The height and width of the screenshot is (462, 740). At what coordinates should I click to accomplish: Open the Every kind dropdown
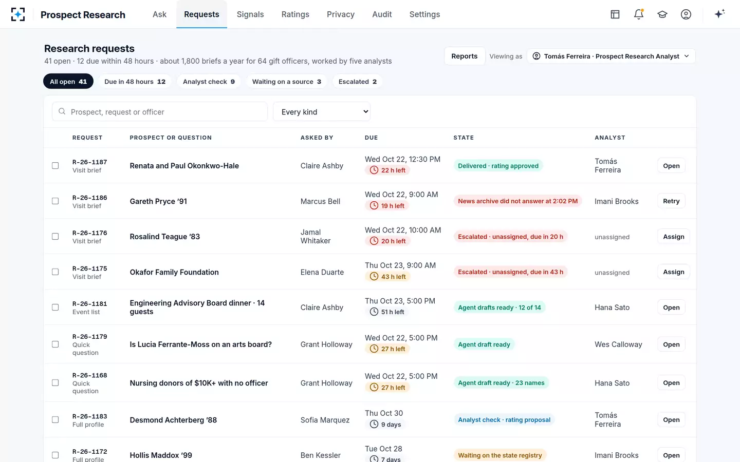pos(322,112)
